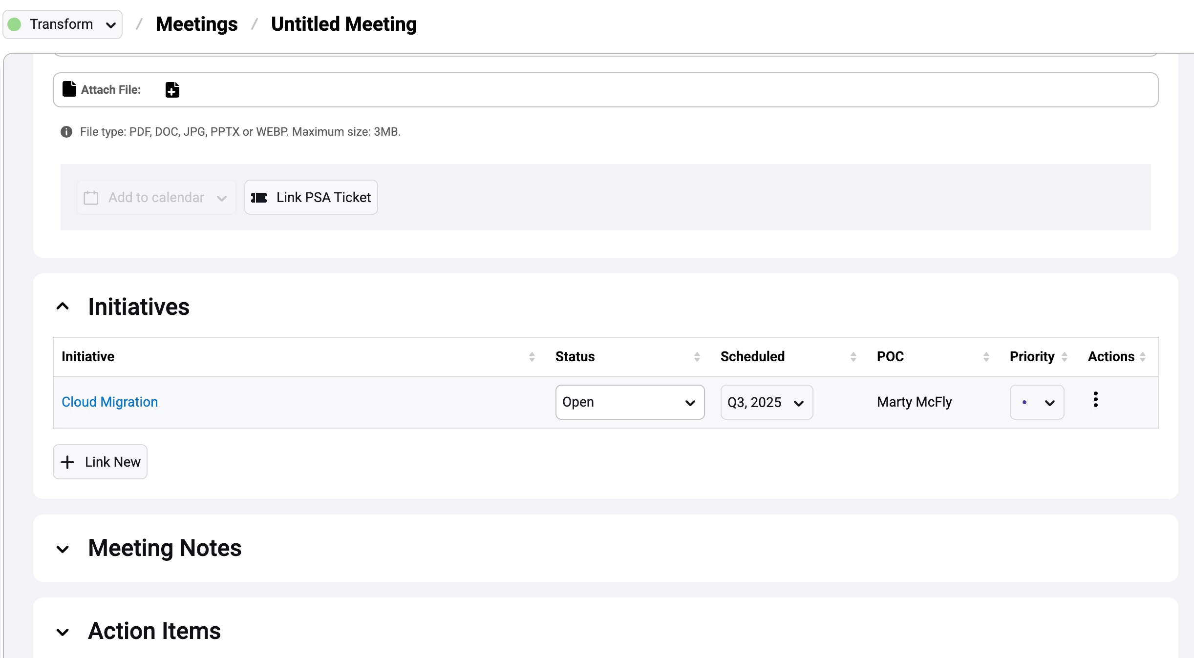Go to Meetings breadcrumb
1194x658 pixels.
(196, 24)
